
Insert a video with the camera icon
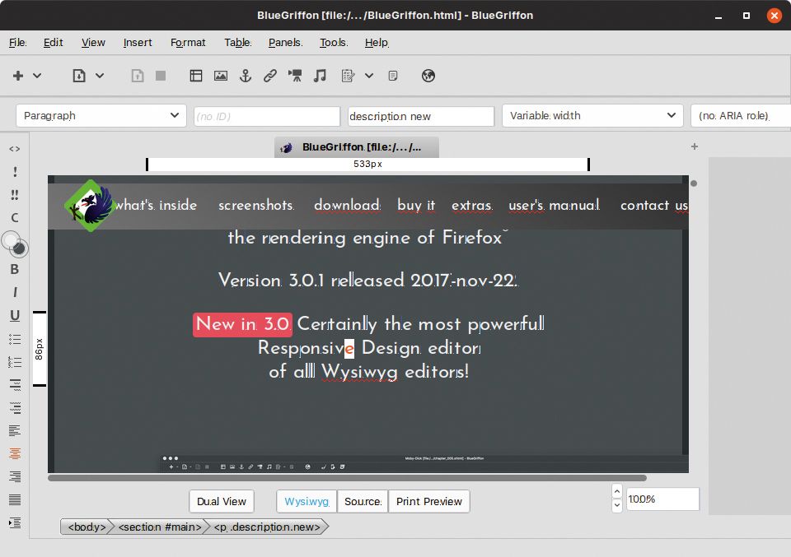[294, 76]
